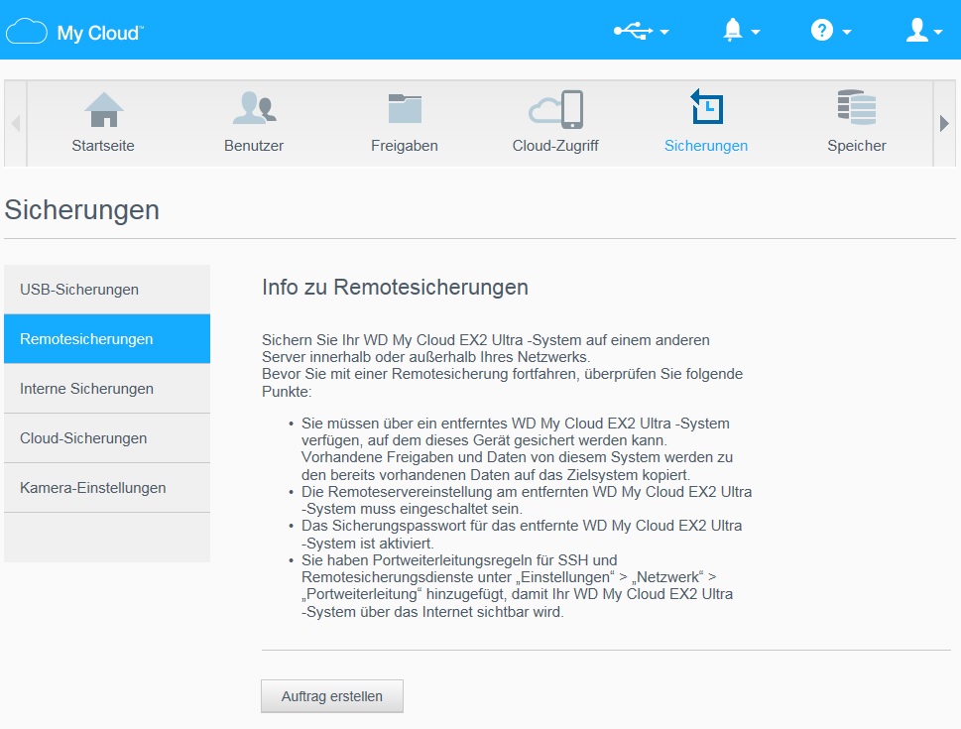Click the Benutzer users icon
961x729 pixels.
254,108
